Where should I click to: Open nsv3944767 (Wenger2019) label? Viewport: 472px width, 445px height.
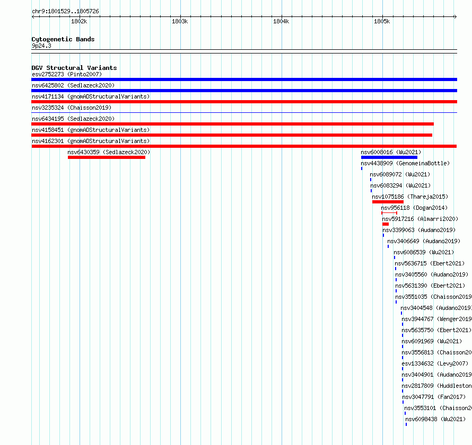[437, 319]
